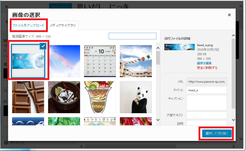Viewport: 246px width, 151px height.
Task: Select the illustrated parfait thumbnail
Action: [100, 97]
